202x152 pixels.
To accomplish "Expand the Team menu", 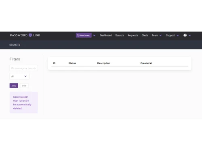I will 157,35.
